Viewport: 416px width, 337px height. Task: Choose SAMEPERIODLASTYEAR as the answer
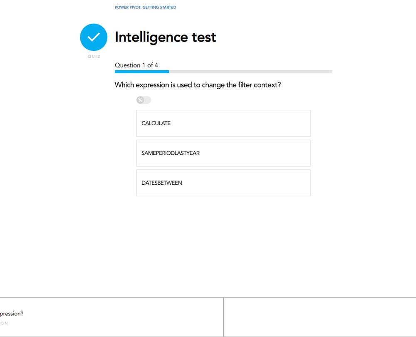223,153
